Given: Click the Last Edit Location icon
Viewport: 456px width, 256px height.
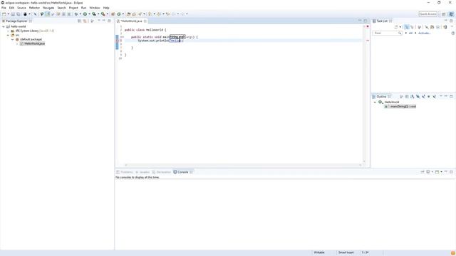Looking at the screenshot, I should click(x=168, y=14).
